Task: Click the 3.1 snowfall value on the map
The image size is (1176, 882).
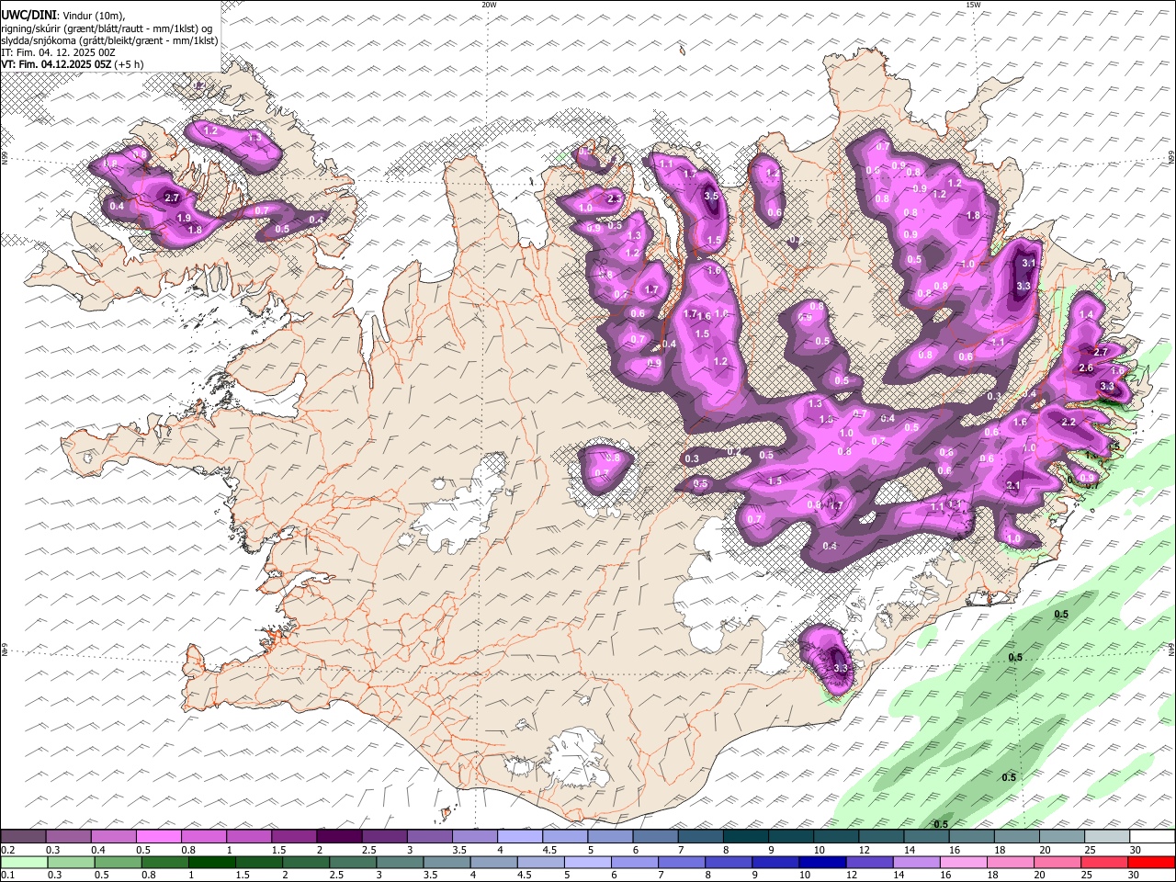Action: tap(1029, 264)
